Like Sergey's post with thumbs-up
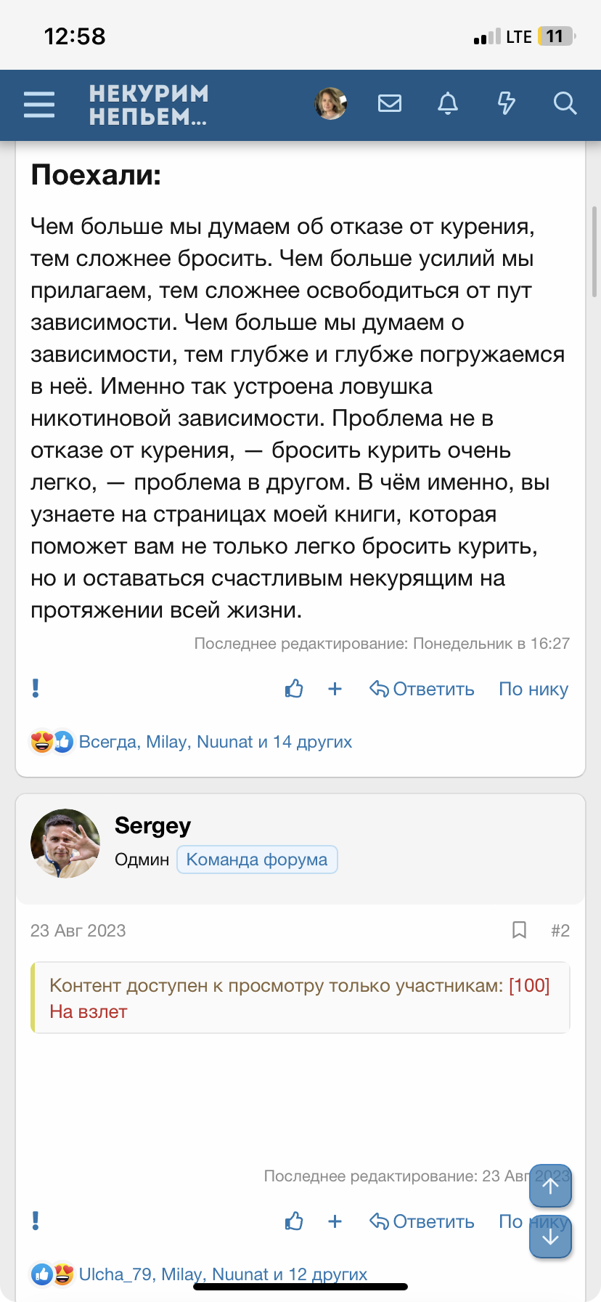 (294, 1221)
